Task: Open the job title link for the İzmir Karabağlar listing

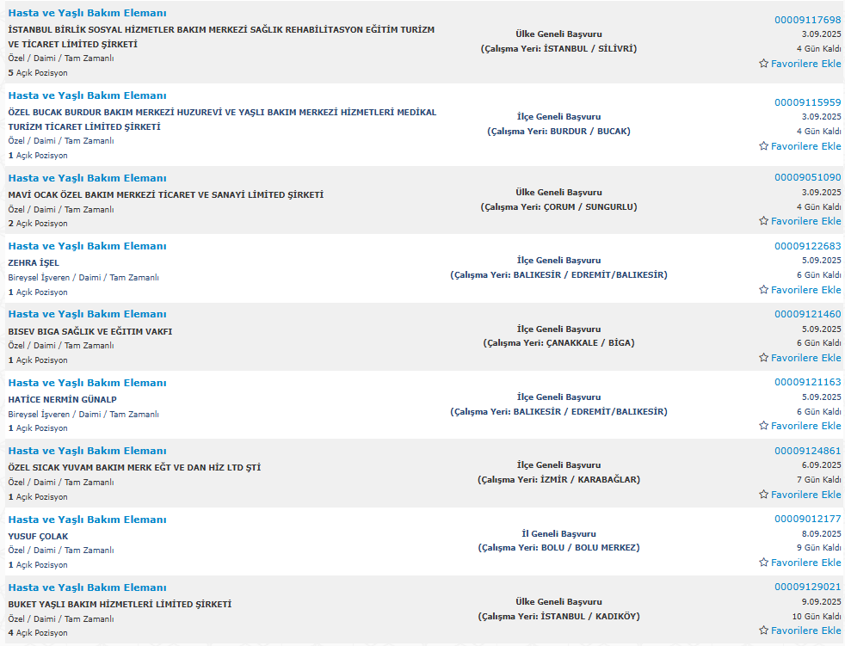Action: [x=87, y=451]
